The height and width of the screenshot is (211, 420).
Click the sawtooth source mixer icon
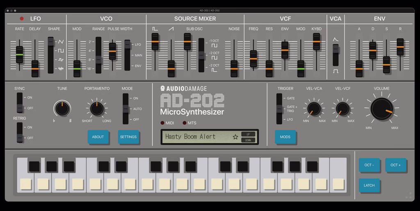(x=171, y=29)
